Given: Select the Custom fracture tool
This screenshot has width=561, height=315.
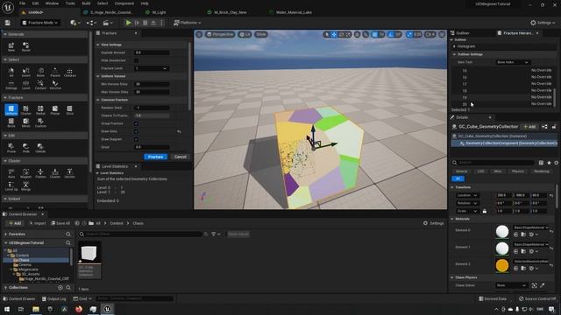Looking at the screenshot, I should tap(40, 122).
